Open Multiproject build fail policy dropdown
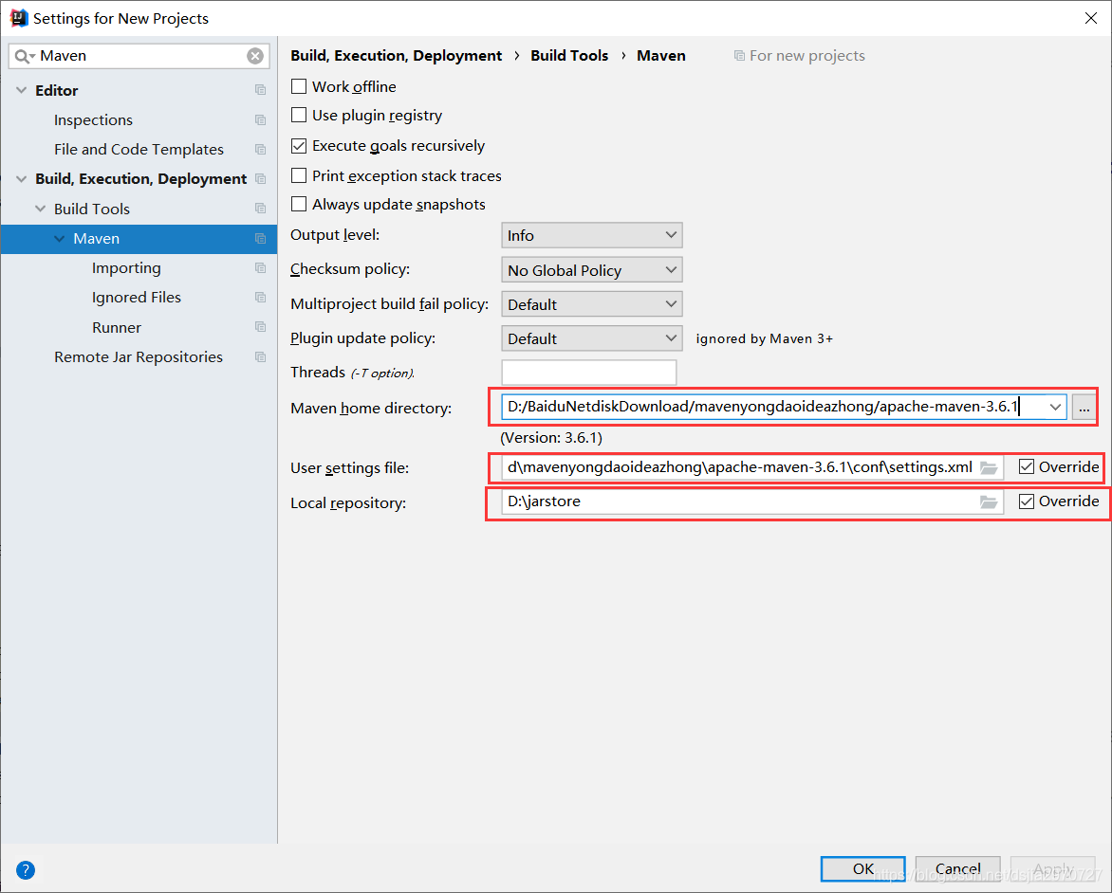Screen dimensions: 1112x893 (591, 304)
